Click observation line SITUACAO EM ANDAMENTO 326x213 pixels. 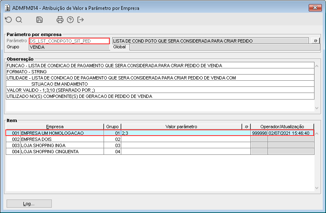coord(160,84)
